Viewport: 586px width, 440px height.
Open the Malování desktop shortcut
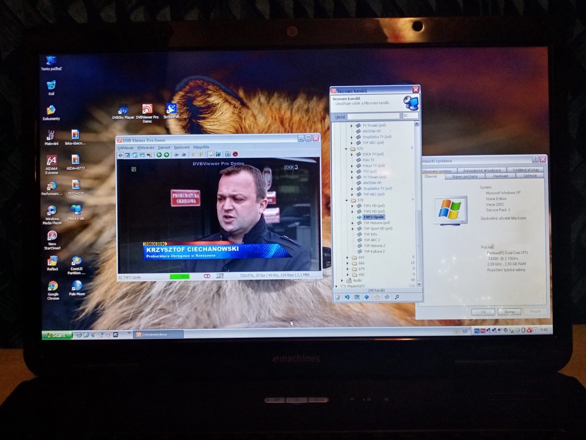pyautogui.click(x=51, y=137)
